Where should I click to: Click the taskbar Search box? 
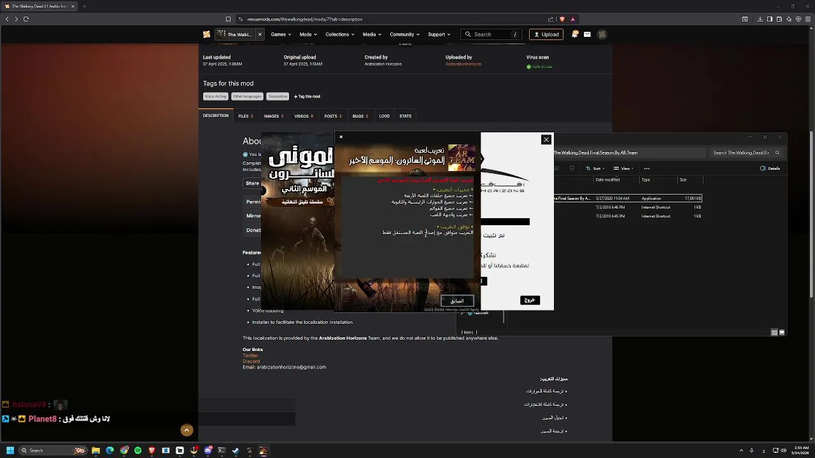52,450
